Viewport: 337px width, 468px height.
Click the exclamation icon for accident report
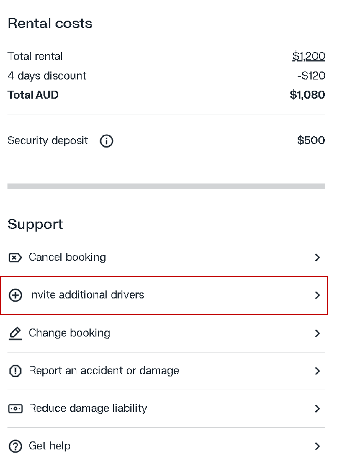click(x=15, y=371)
